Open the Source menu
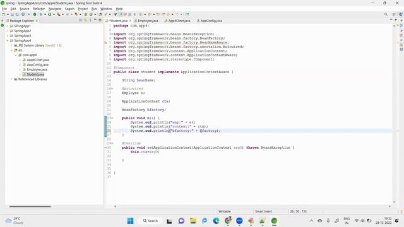 click(x=25, y=9)
